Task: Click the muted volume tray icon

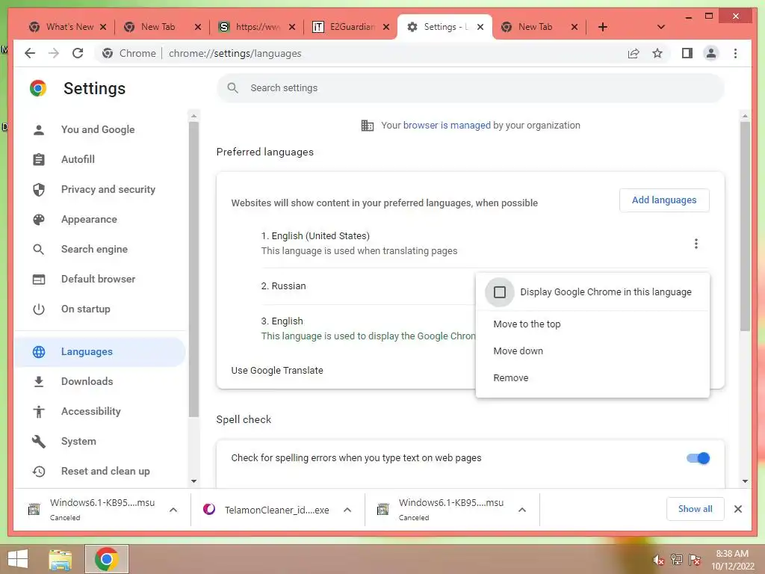Action: click(x=659, y=559)
